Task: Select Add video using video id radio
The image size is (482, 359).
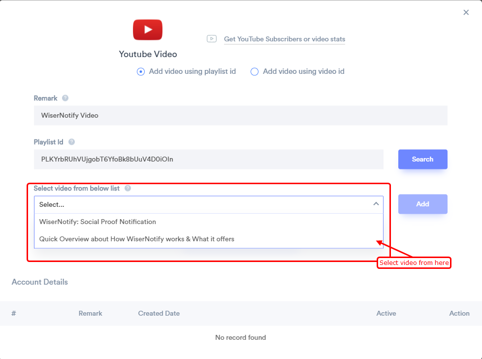Action: tap(255, 71)
